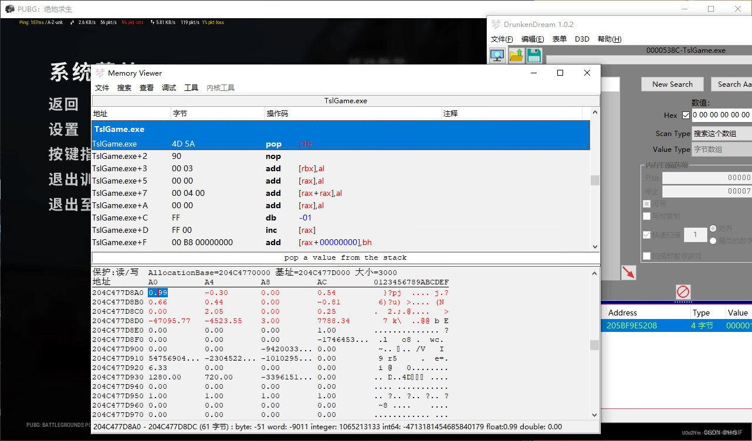
Task: Click the highlighted 0.99 value in hex dump
Action: coord(158,293)
